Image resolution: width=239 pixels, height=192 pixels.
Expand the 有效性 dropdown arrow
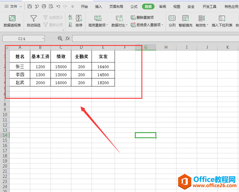coord(207,25)
